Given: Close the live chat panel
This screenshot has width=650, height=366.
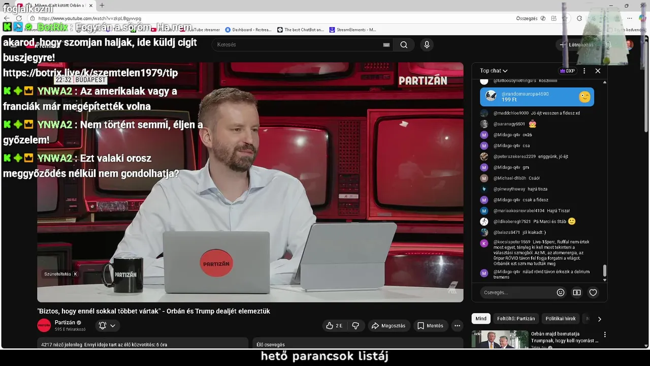Looking at the screenshot, I should click(598, 71).
